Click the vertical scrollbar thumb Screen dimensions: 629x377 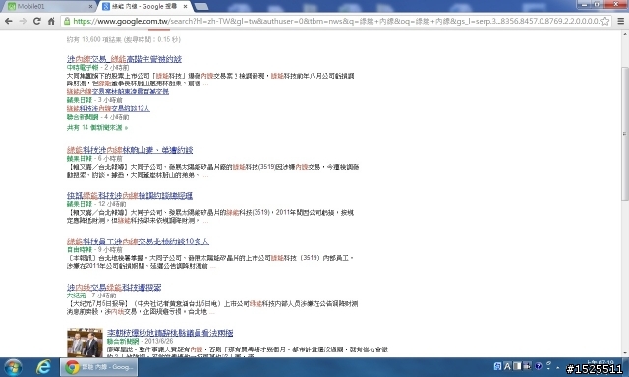pyautogui.click(x=625, y=135)
